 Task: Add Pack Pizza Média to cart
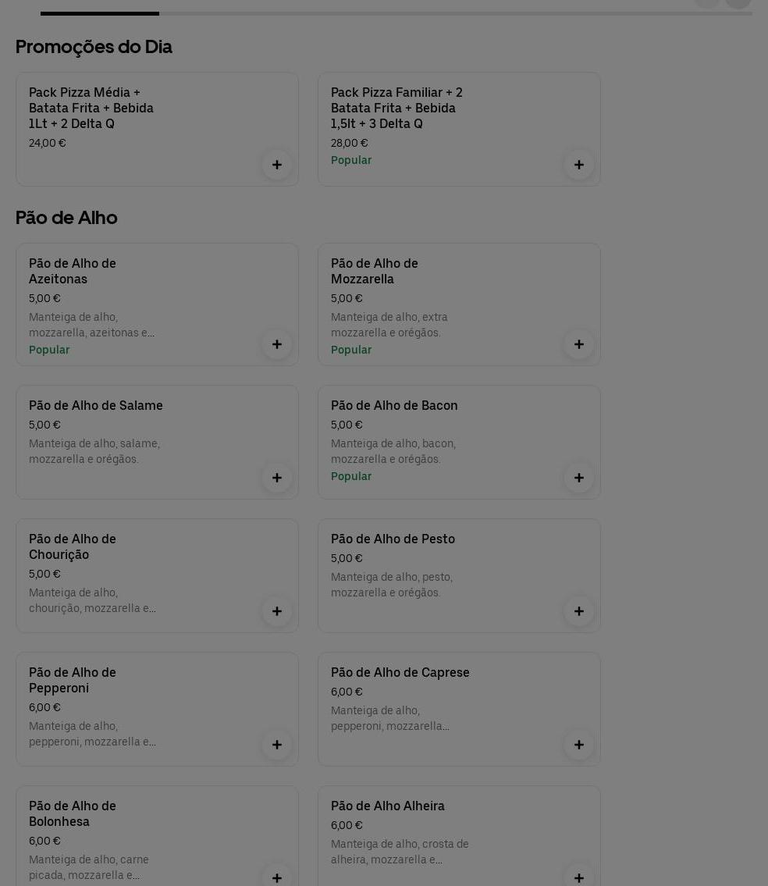click(277, 165)
